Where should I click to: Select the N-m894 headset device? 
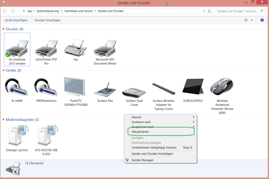pyautogui.click(x=17, y=90)
